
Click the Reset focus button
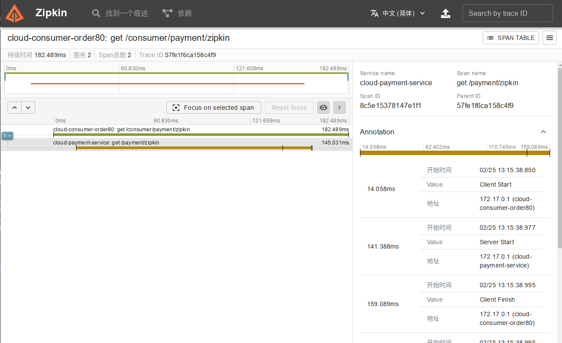(289, 108)
